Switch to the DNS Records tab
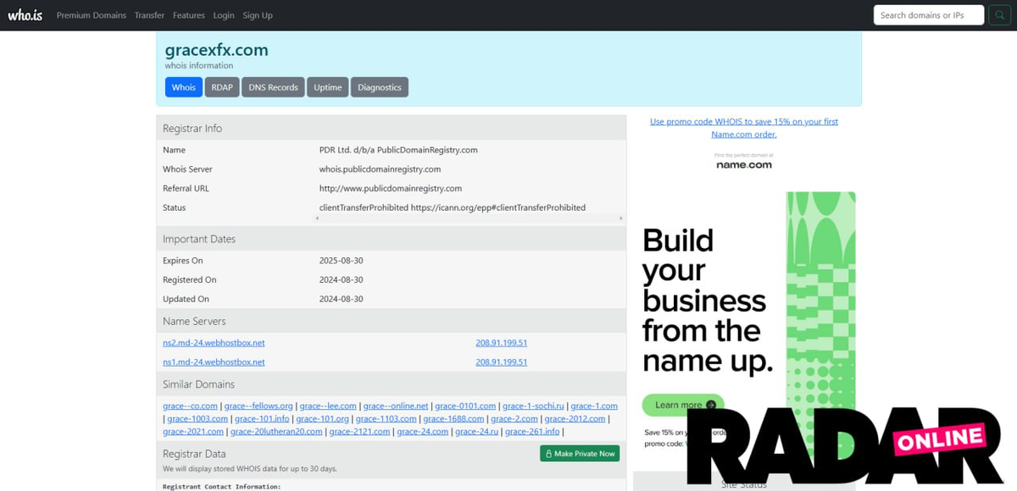The height and width of the screenshot is (491, 1017). coord(273,87)
